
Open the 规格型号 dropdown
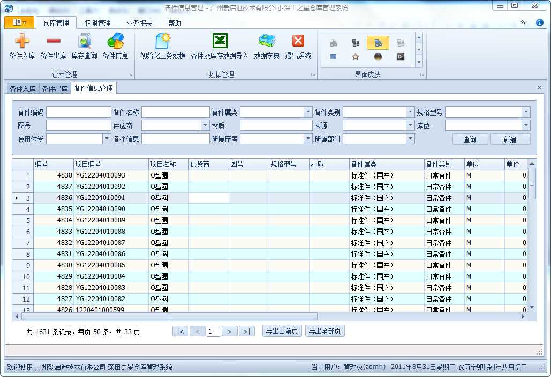coord(526,112)
